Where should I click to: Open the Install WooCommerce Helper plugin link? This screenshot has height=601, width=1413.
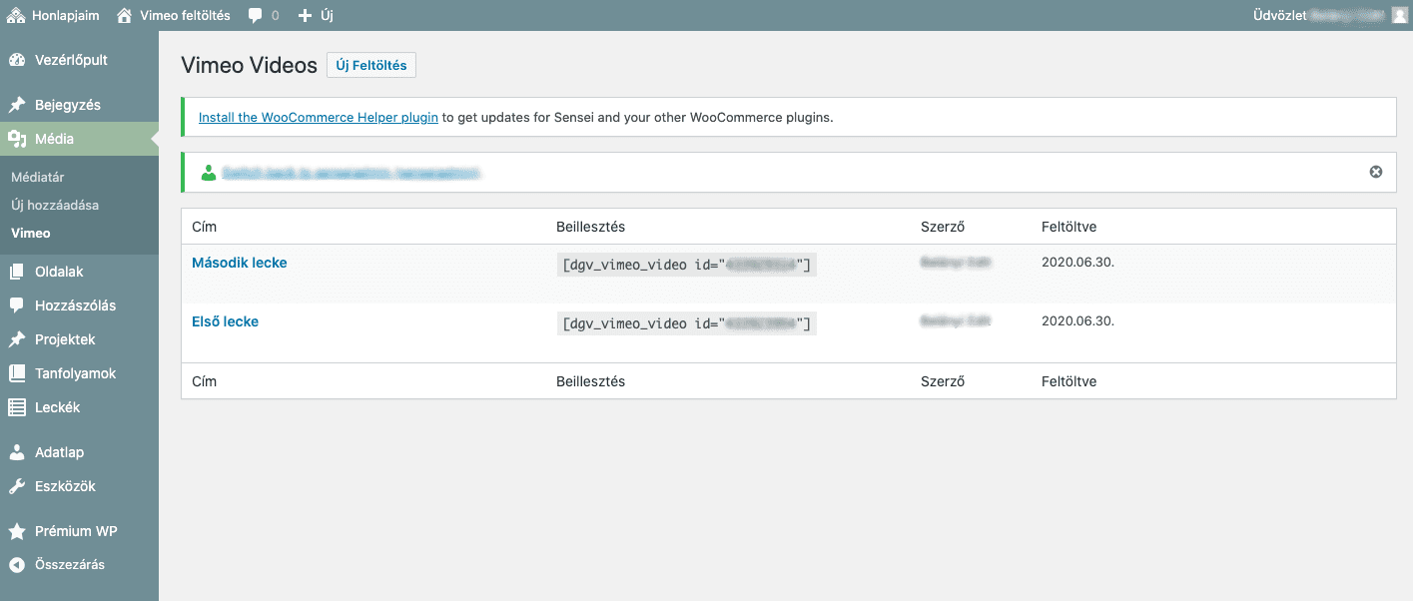pos(319,117)
